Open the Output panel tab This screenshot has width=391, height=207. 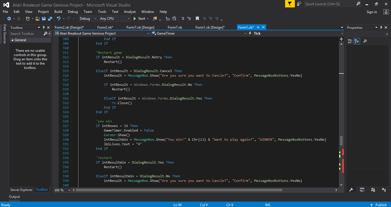[14, 197]
